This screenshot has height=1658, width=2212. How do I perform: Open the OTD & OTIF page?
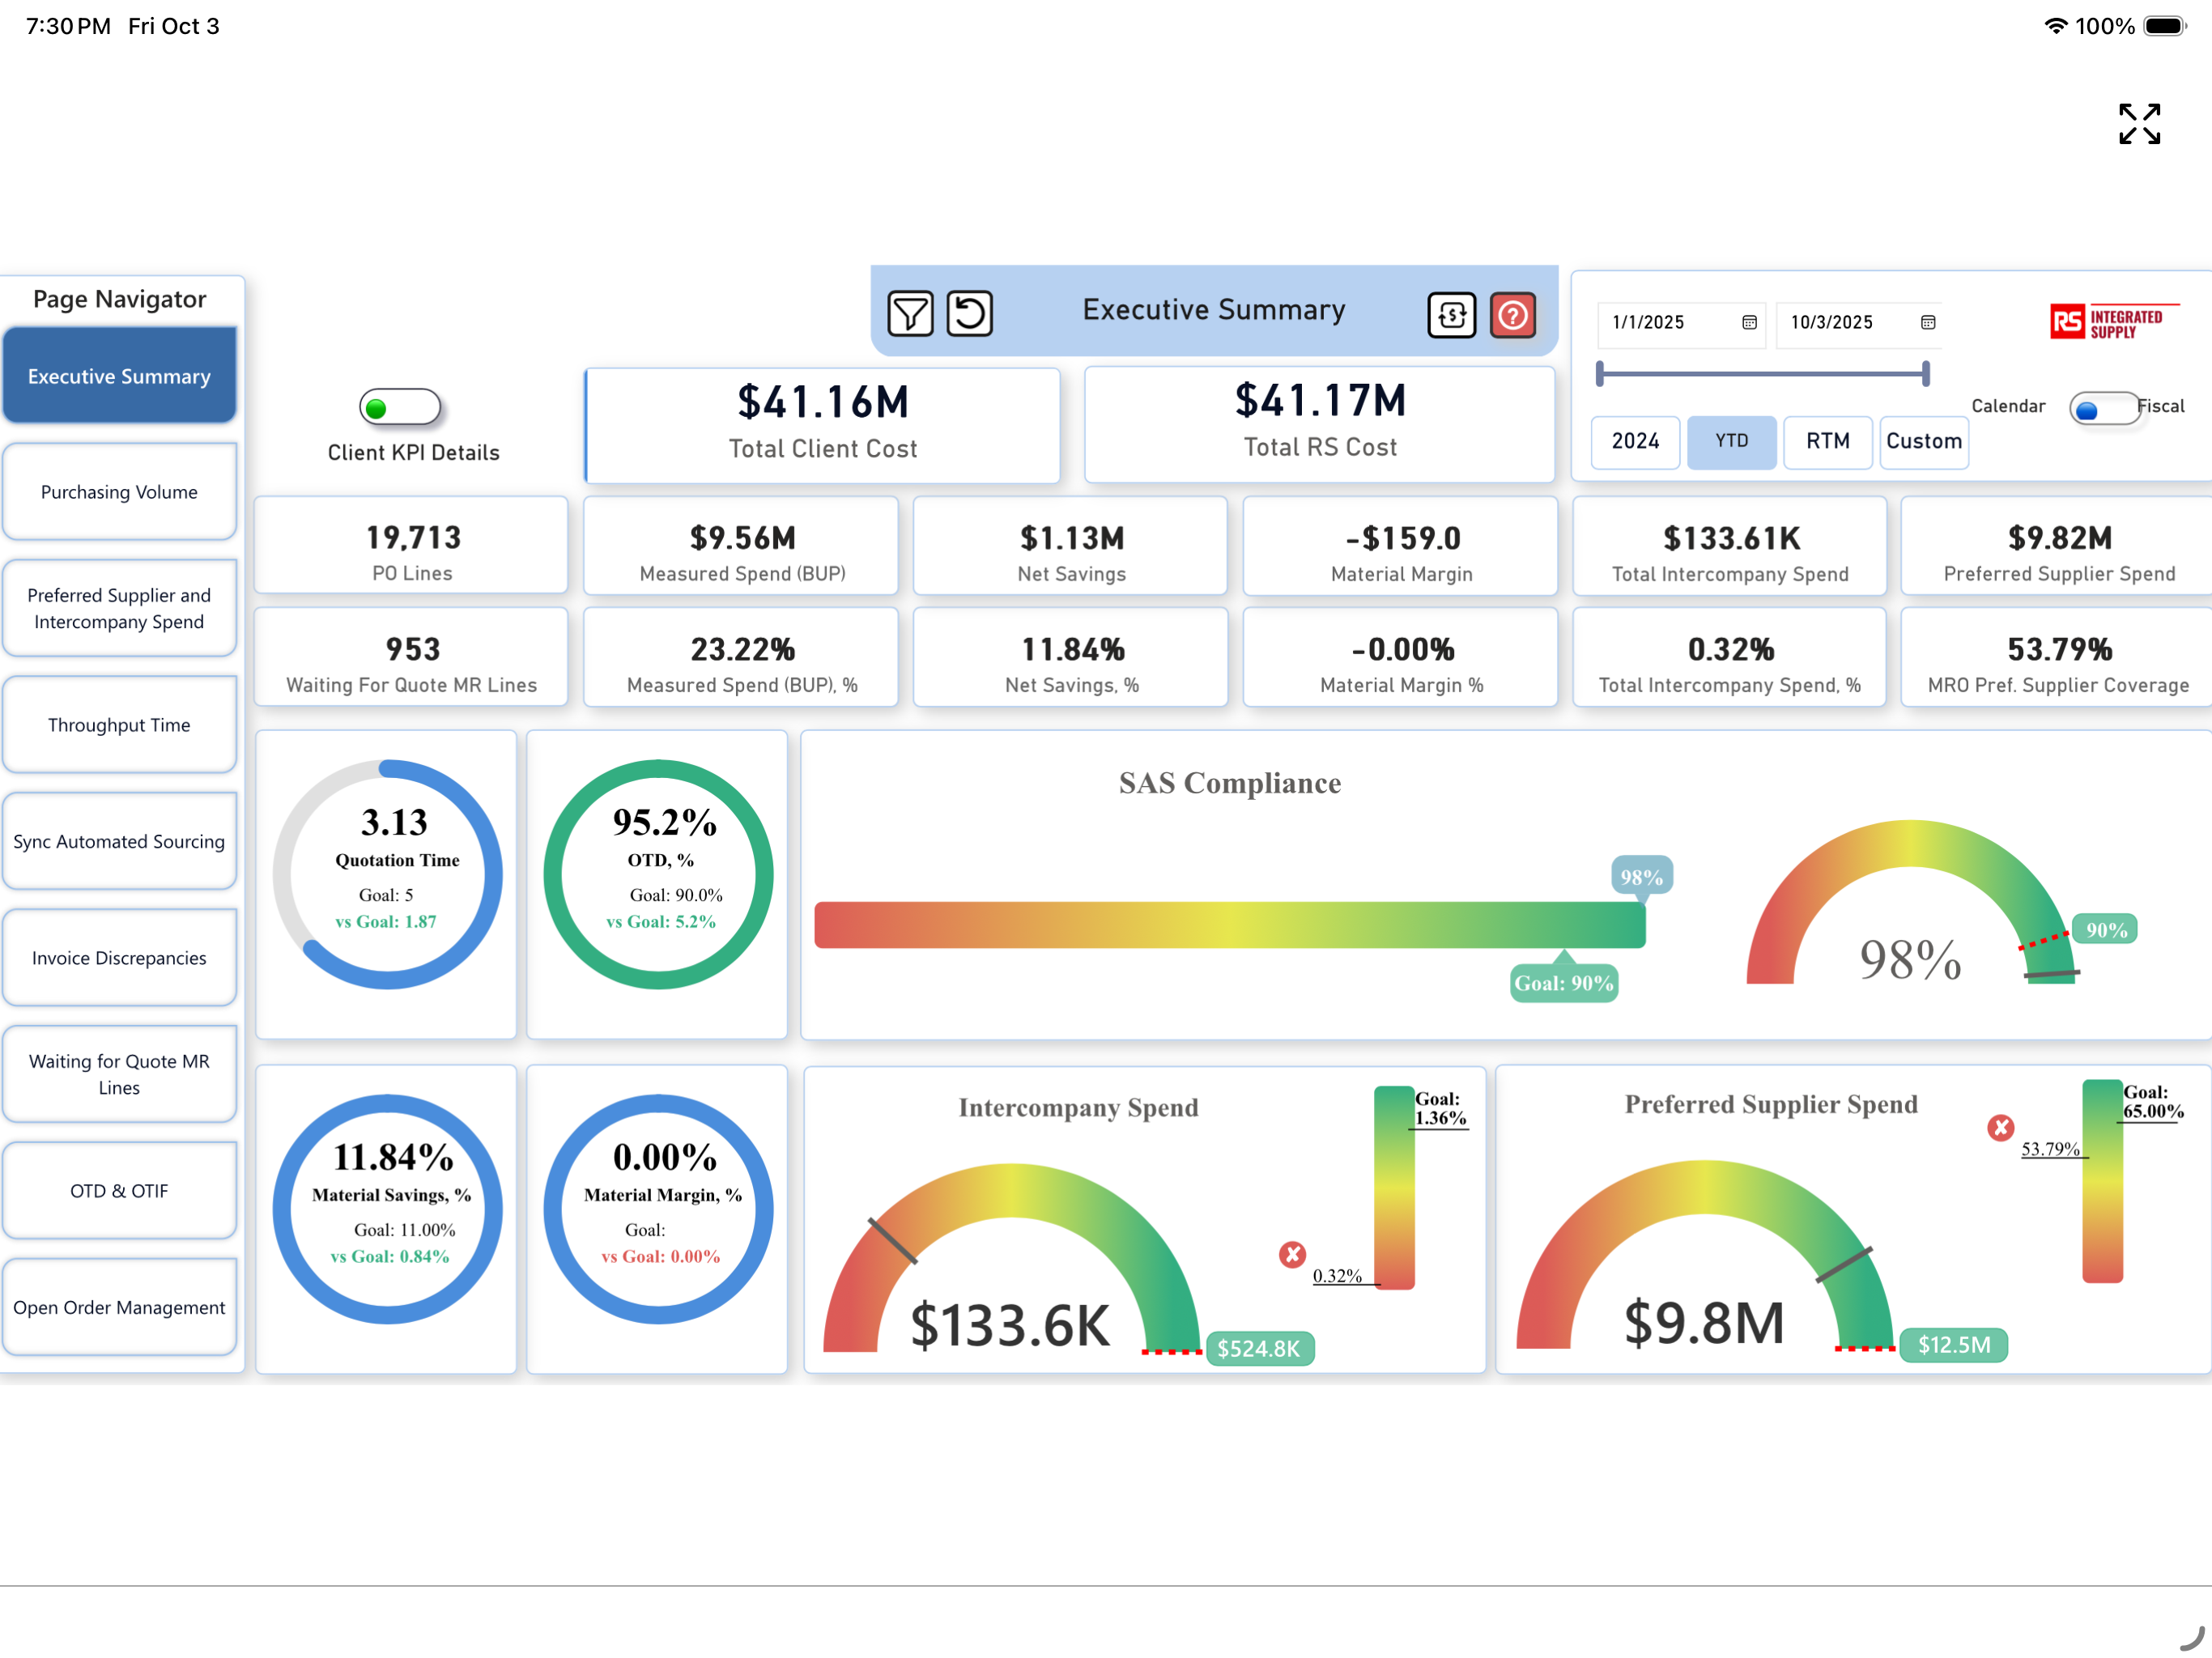[119, 1191]
